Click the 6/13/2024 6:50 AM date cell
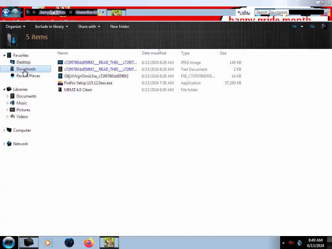The height and width of the screenshot is (249, 332). (158, 89)
